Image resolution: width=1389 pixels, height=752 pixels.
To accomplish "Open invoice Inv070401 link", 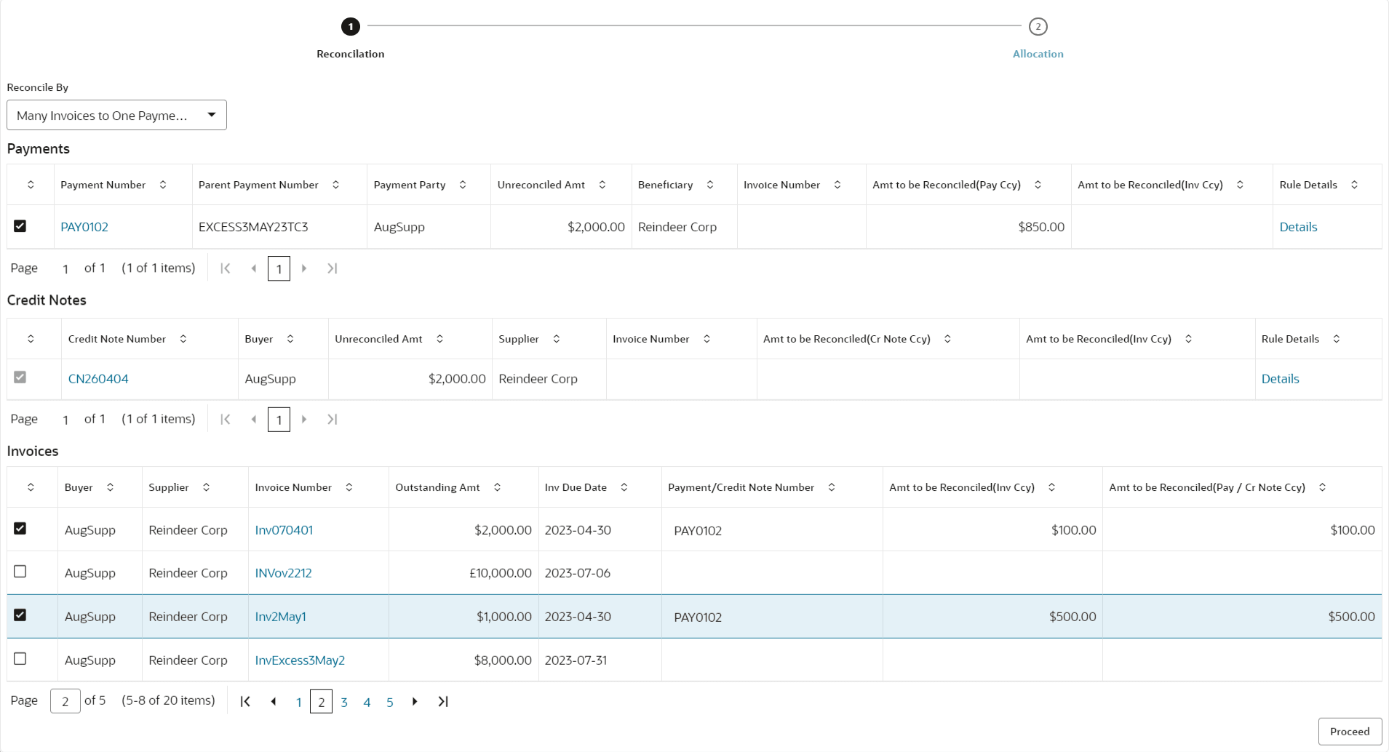I will point(284,530).
